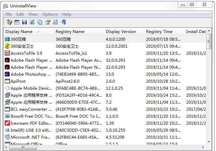Click the vertical scrollbar down arrow
The width and height of the screenshot is (216, 151).
(209, 142)
